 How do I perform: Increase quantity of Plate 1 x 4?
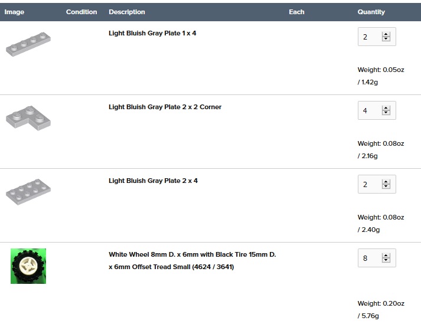coord(386,34)
